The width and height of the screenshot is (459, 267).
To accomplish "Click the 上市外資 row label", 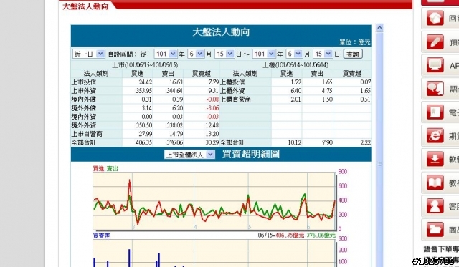I will click(84, 91).
